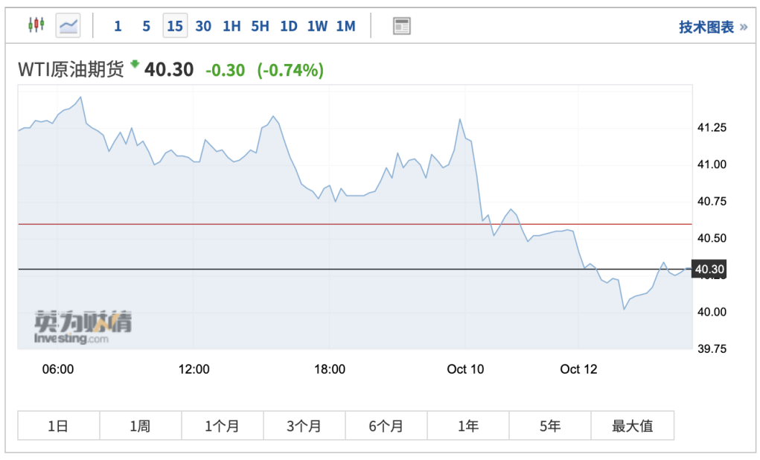760x460 pixels.
Task: Set interval to 5 minutes
Action: [x=146, y=26]
